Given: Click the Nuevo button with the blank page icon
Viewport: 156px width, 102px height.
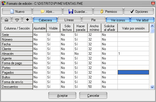Looking at the screenshot, I should [17, 11].
